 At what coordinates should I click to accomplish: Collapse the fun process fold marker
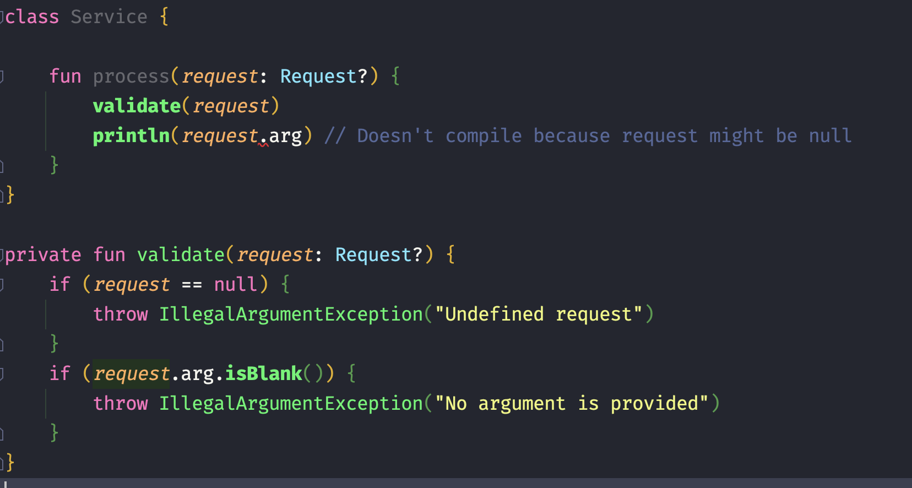(x=2, y=77)
